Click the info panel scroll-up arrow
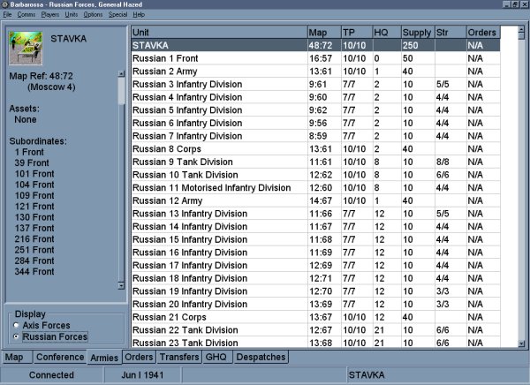 (121, 73)
